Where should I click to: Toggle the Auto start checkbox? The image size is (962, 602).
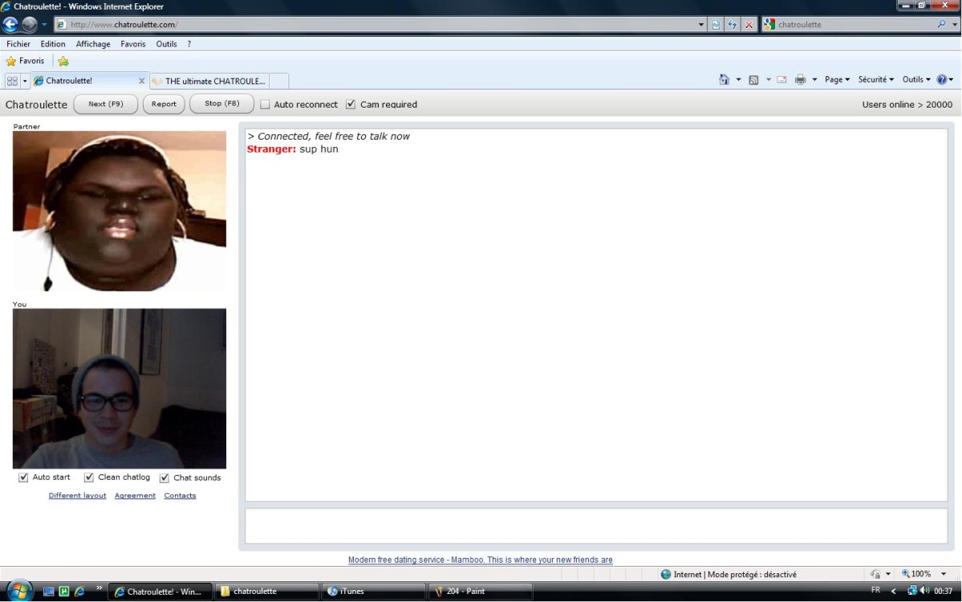pyautogui.click(x=23, y=478)
